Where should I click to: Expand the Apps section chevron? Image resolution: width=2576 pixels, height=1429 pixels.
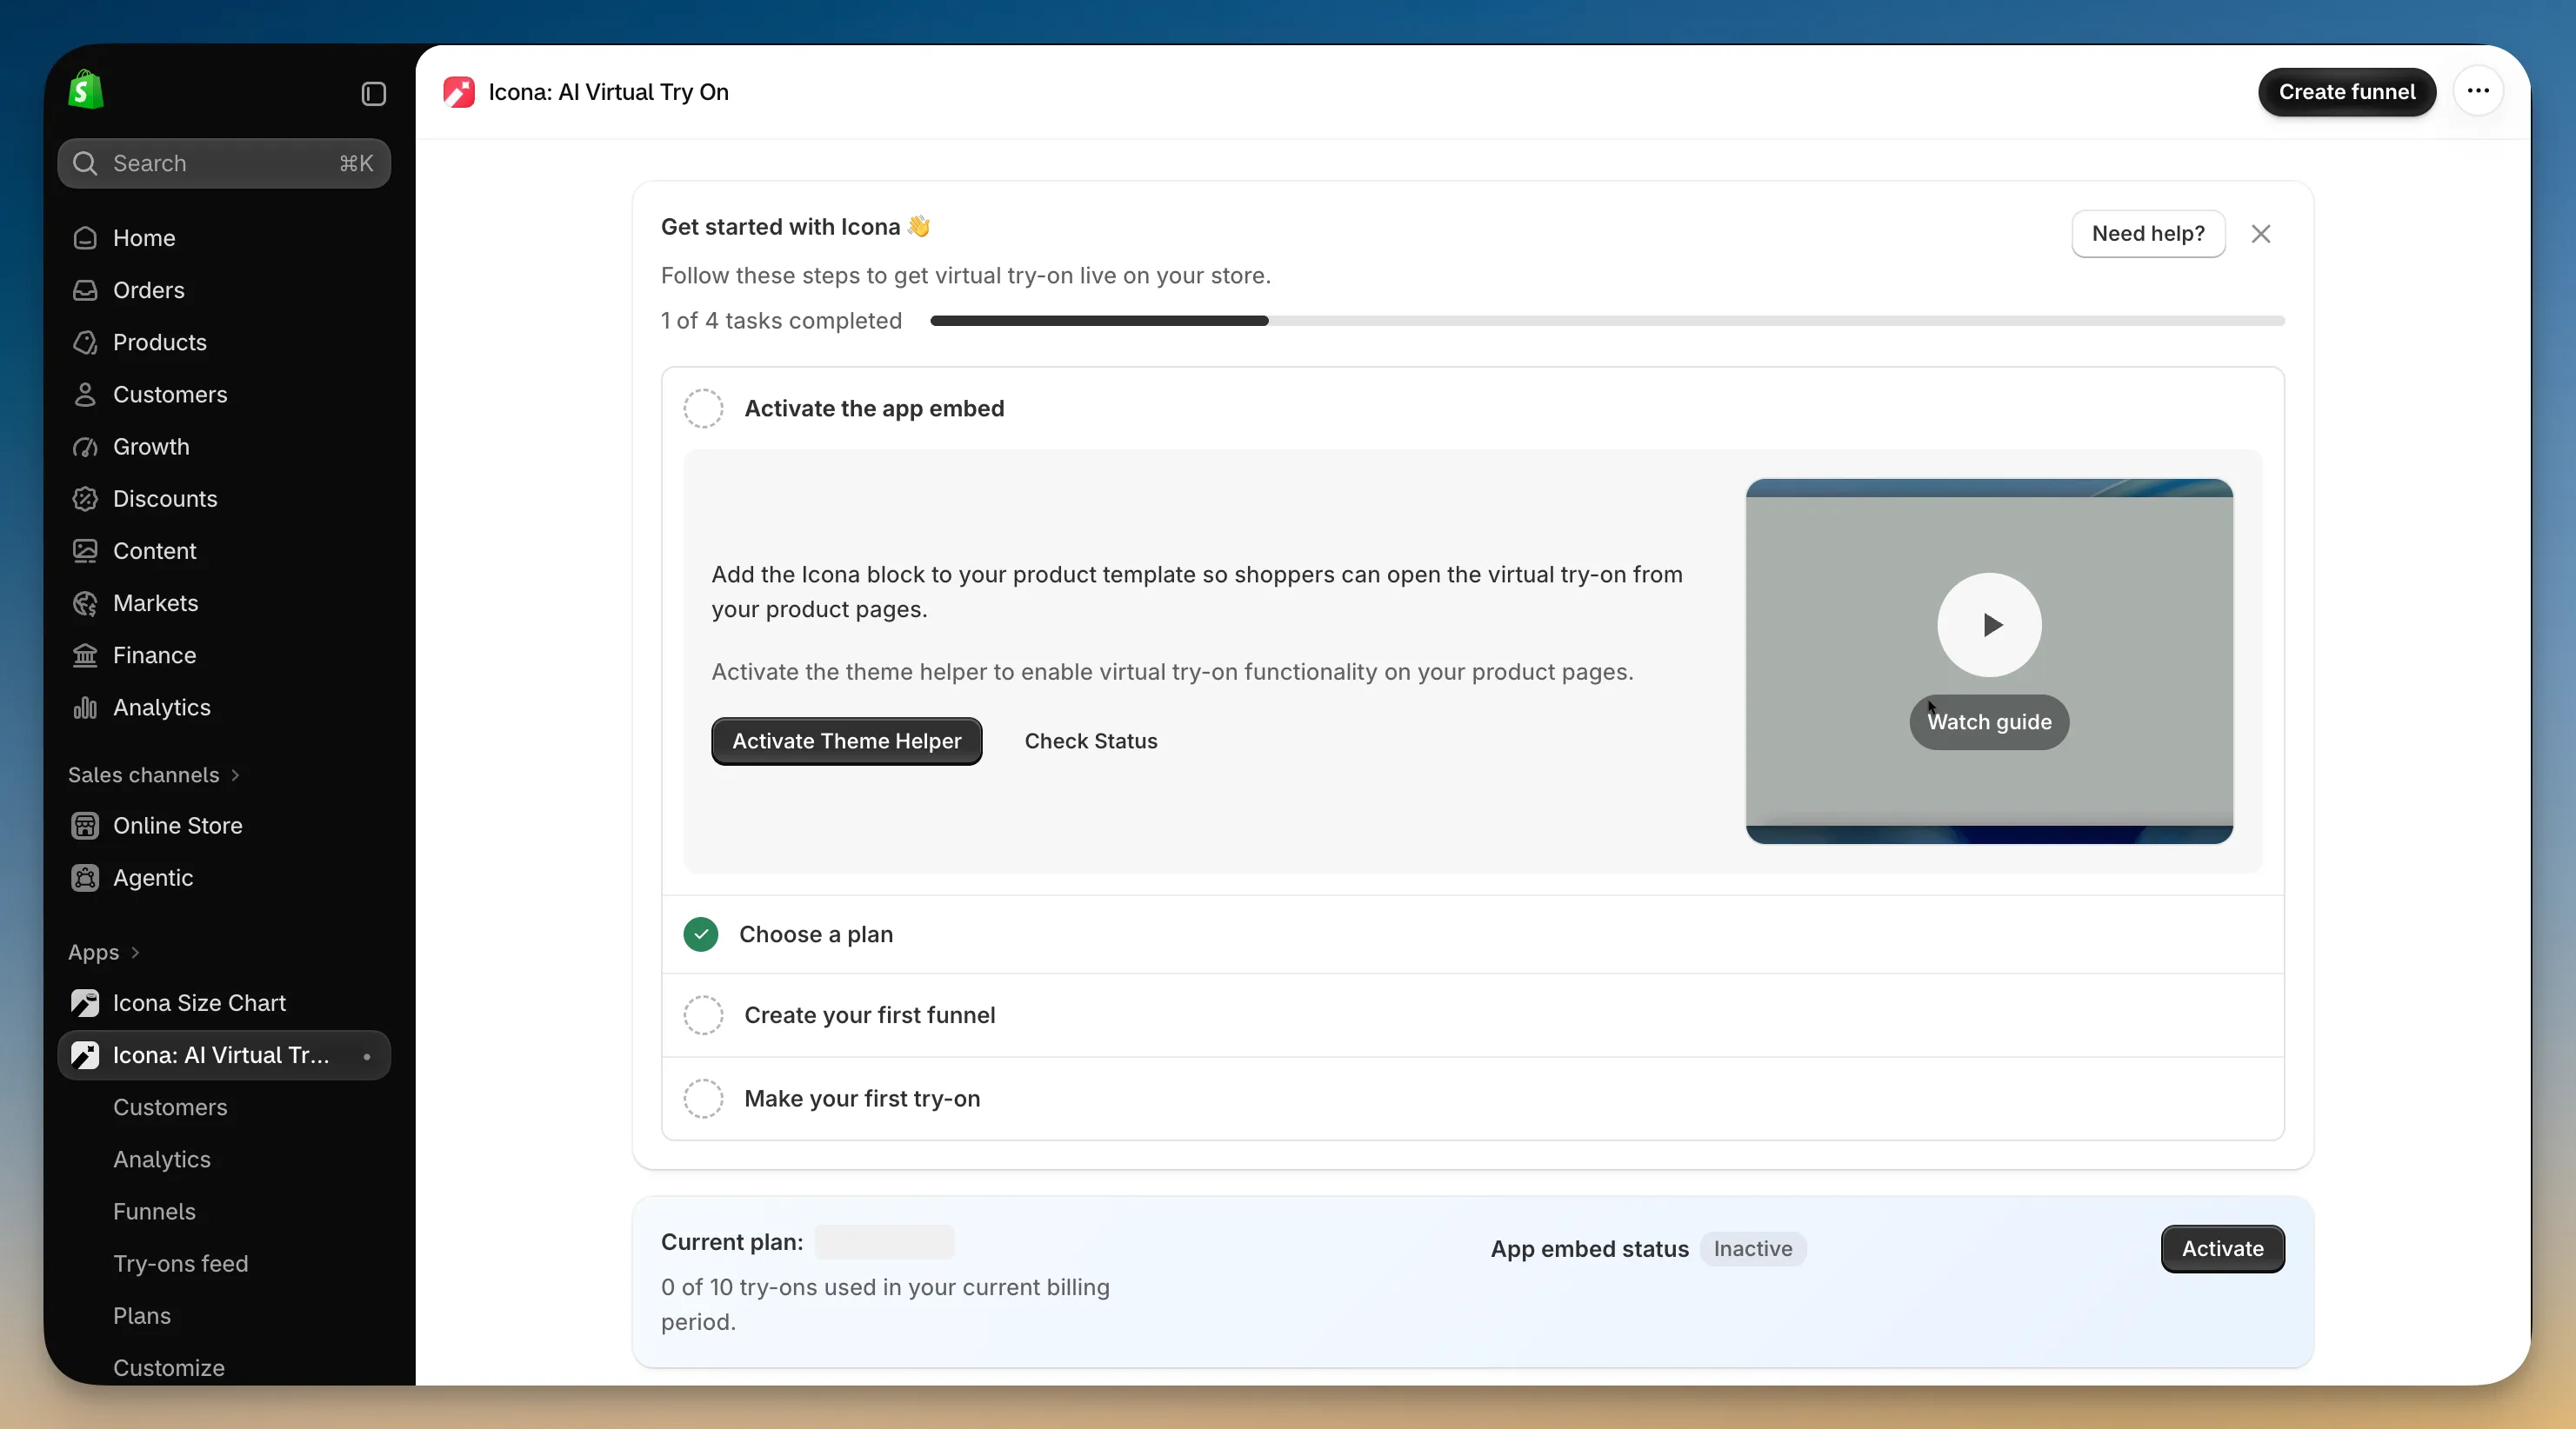click(135, 953)
